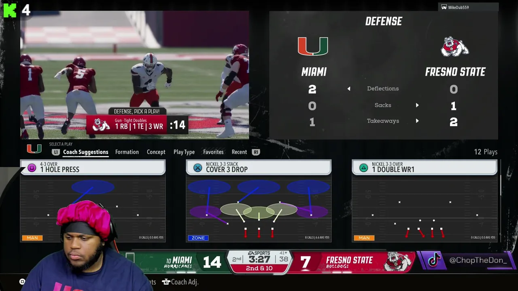Open the Concept tab

point(156,152)
